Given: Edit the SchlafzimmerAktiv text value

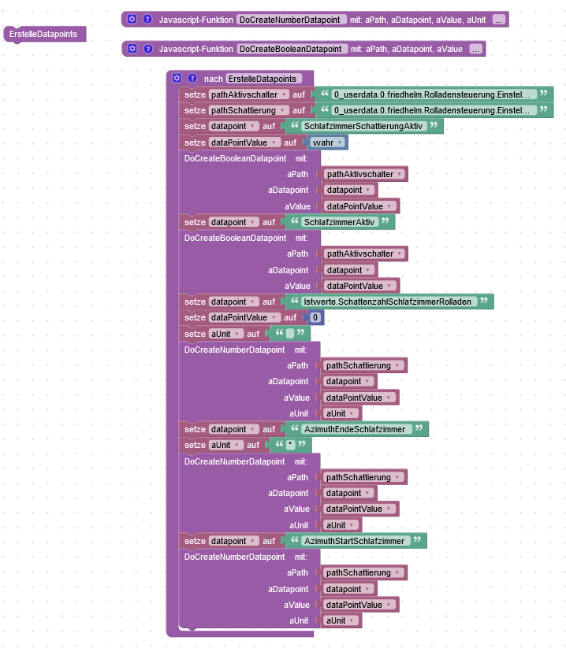Looking at the screenshot, I should [339, 222].
